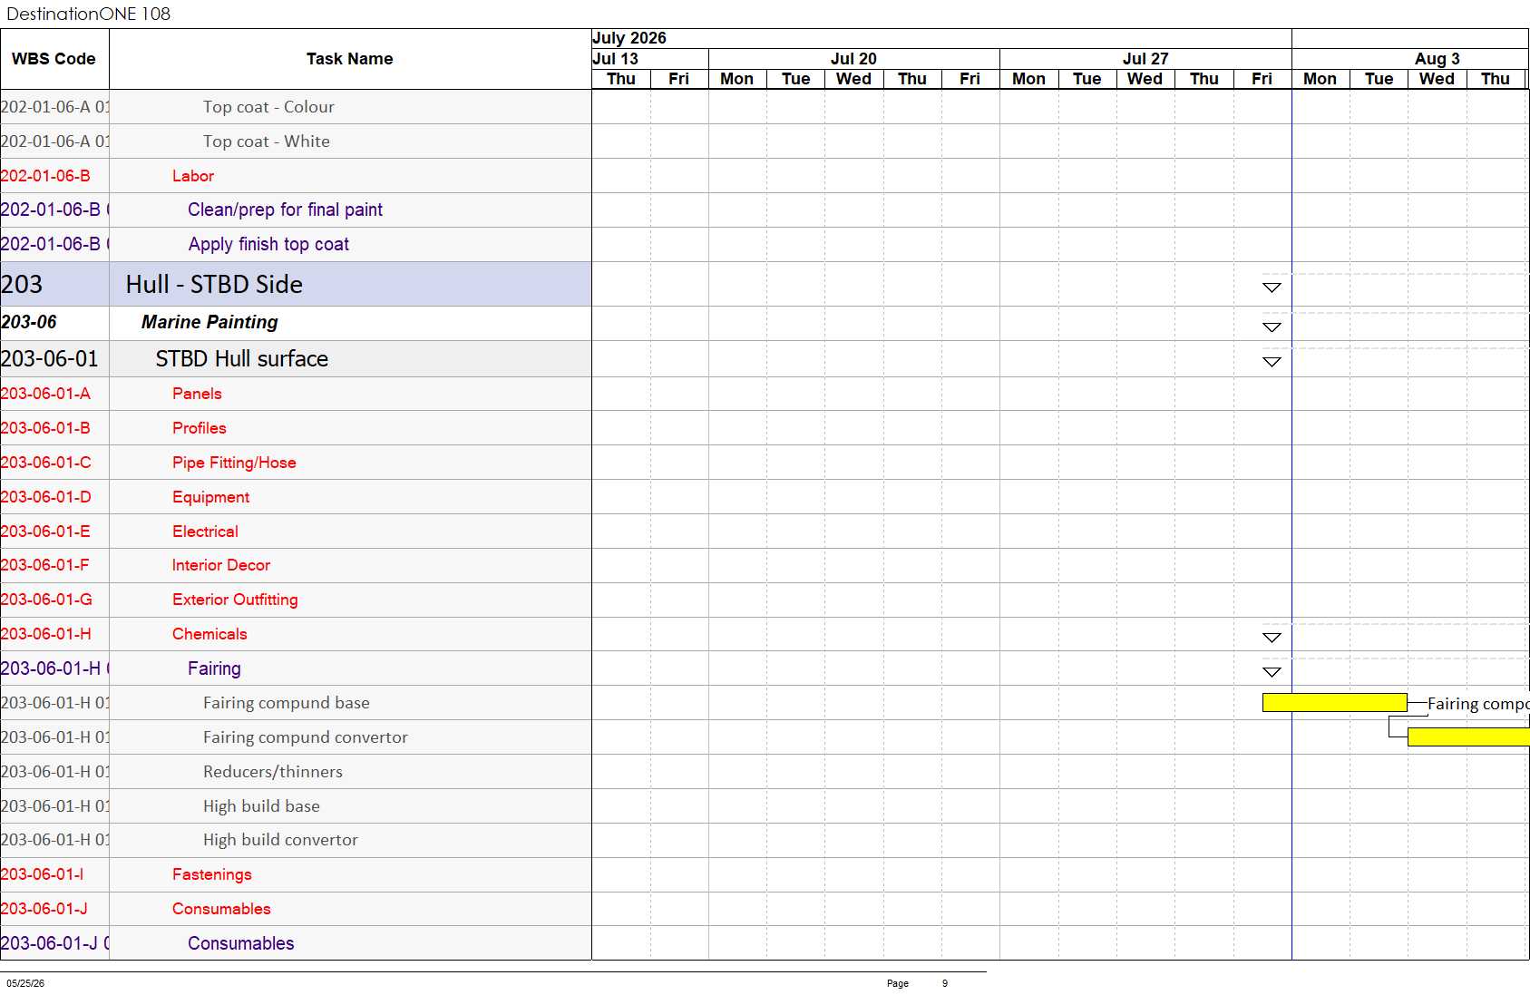Screen dimensions: 1530x995
Task: Select the Exterior Outfitting task
Action: (x=235, y=600)
